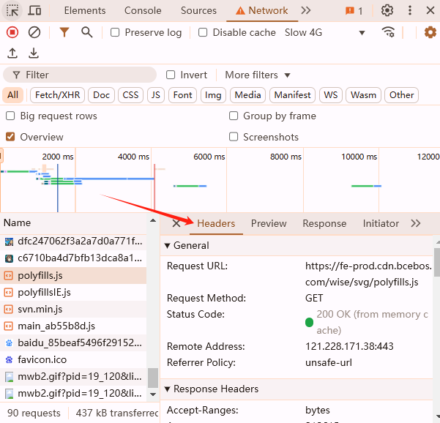440x423 pixels.
Task: Enable the Disable cache checkbox
Action: 203,32
